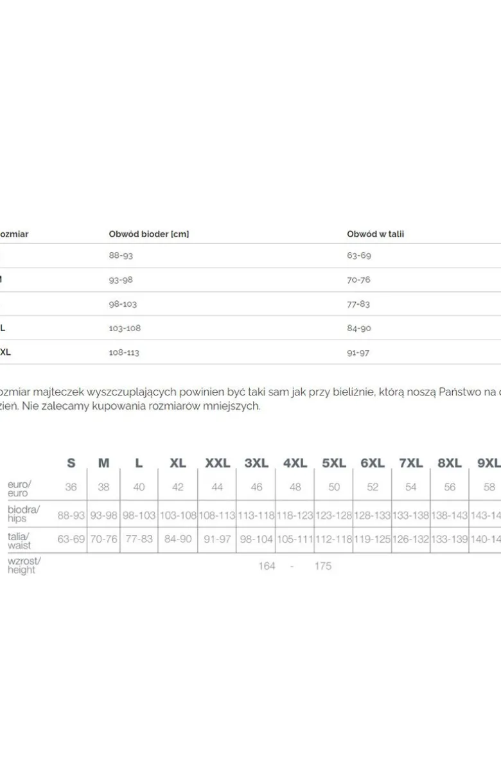Click the hips value 118-123 cell
Viewport: 501px width, 780px height.
click(x=295, y=515)
